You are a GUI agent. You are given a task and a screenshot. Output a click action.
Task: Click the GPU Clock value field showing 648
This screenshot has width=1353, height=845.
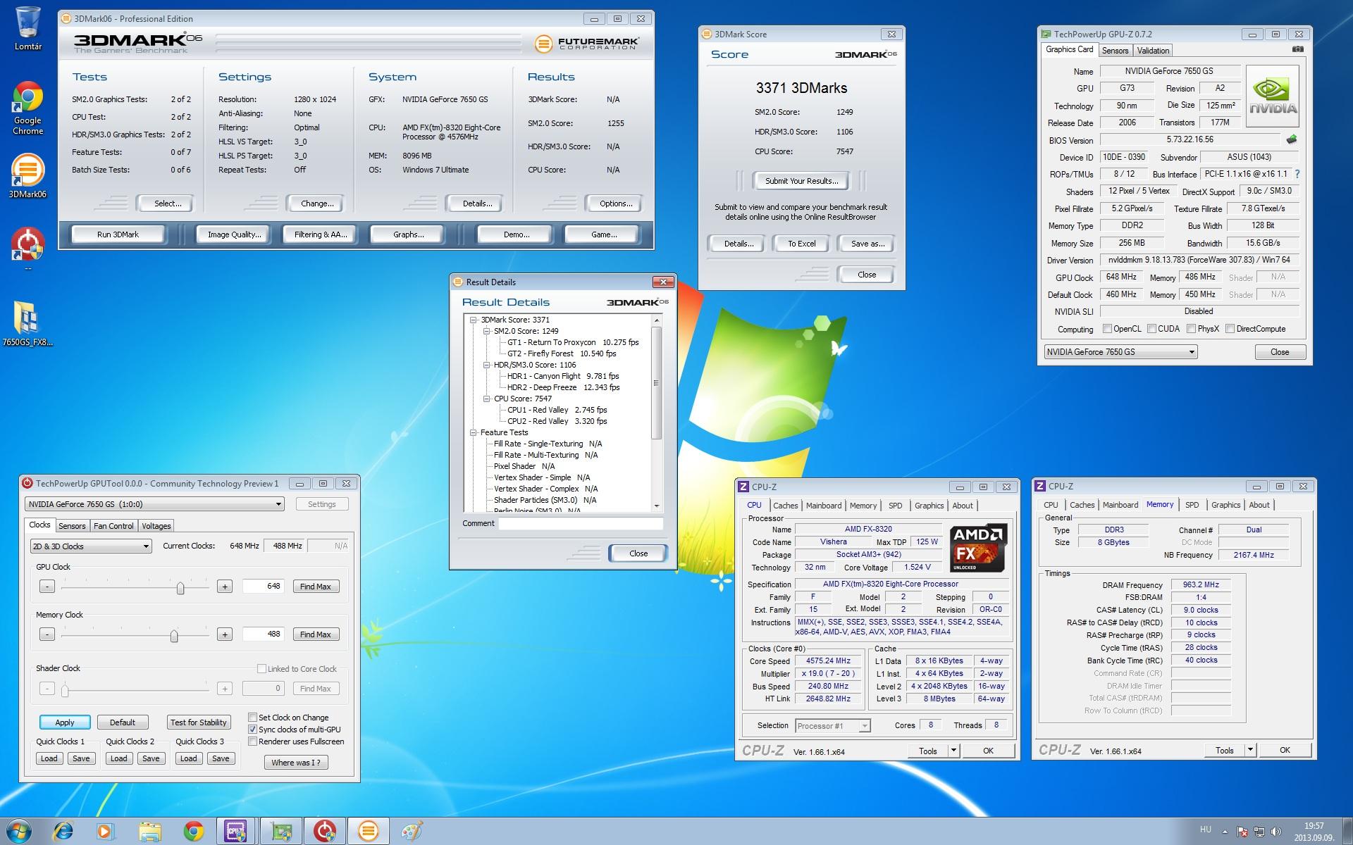[264, 586]
